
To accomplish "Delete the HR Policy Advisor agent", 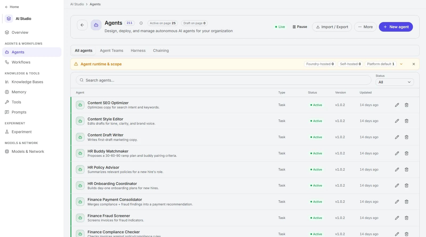I will click(x=407, y=170).
